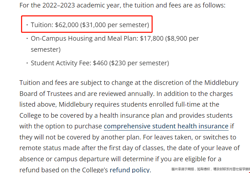Click the bullet dot before Tuition

[x=27, y=25]
